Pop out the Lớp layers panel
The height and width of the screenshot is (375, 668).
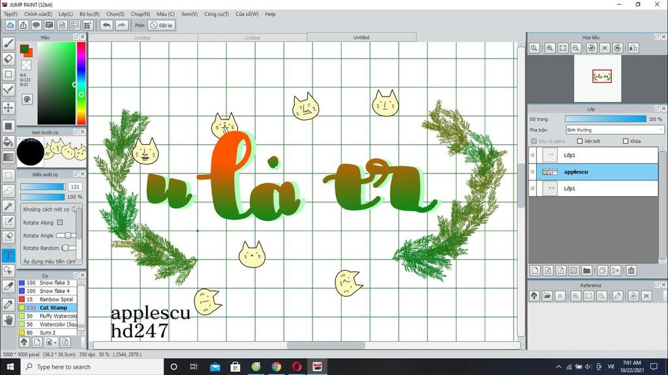(656, 109)
